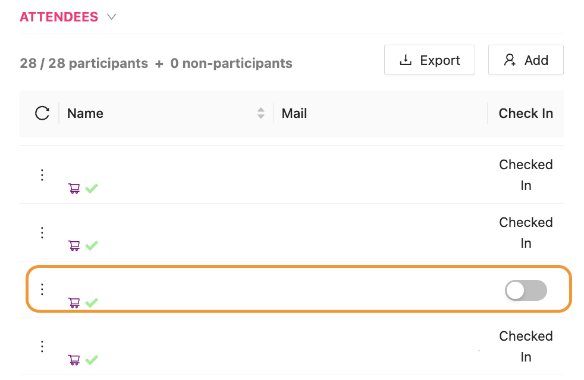Click the Name column header
The image size is (584, 380).
[86, 113]
